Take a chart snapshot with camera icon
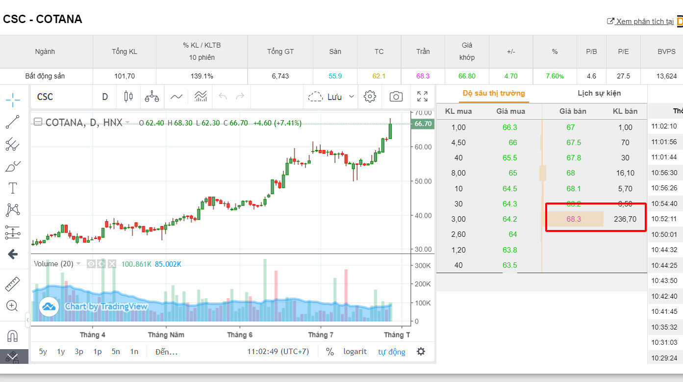Screen dimensions: 683x382 pyautogui.click(x=396, y=97)
